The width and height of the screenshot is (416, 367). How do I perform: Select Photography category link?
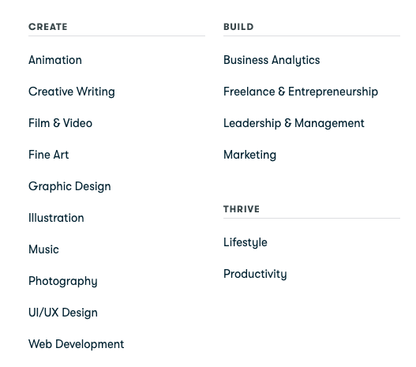click(x=63, y=281)
